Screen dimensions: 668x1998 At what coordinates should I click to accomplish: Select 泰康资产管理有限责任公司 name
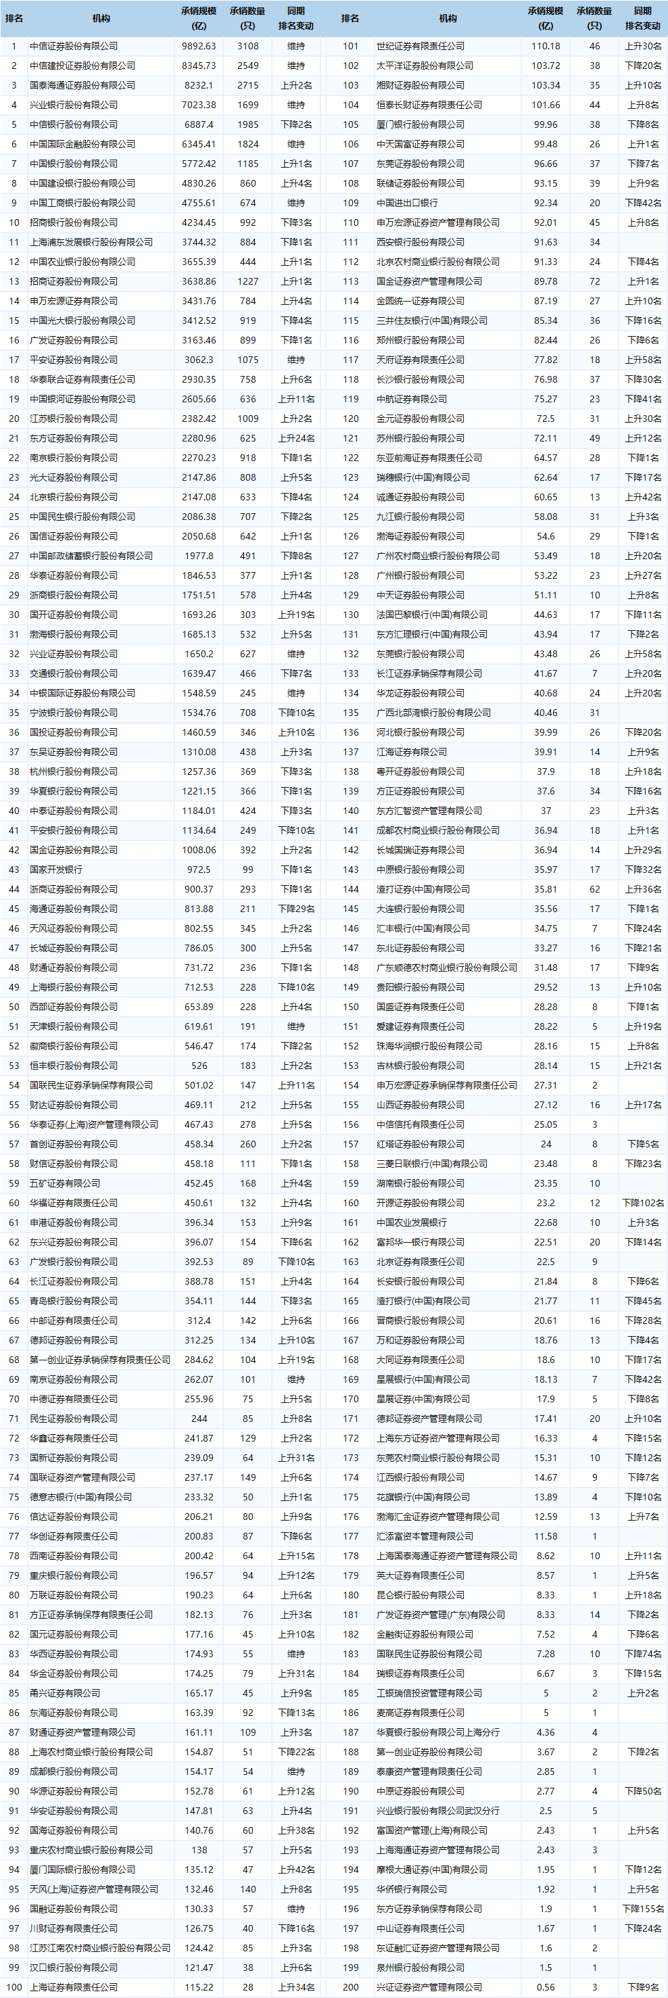click(429, 1771)
